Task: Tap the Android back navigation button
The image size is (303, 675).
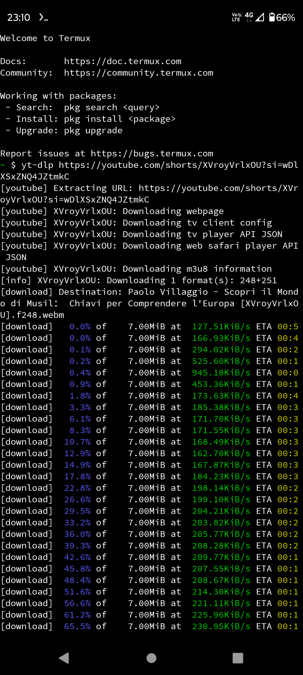Action: [x=64, y=658]
